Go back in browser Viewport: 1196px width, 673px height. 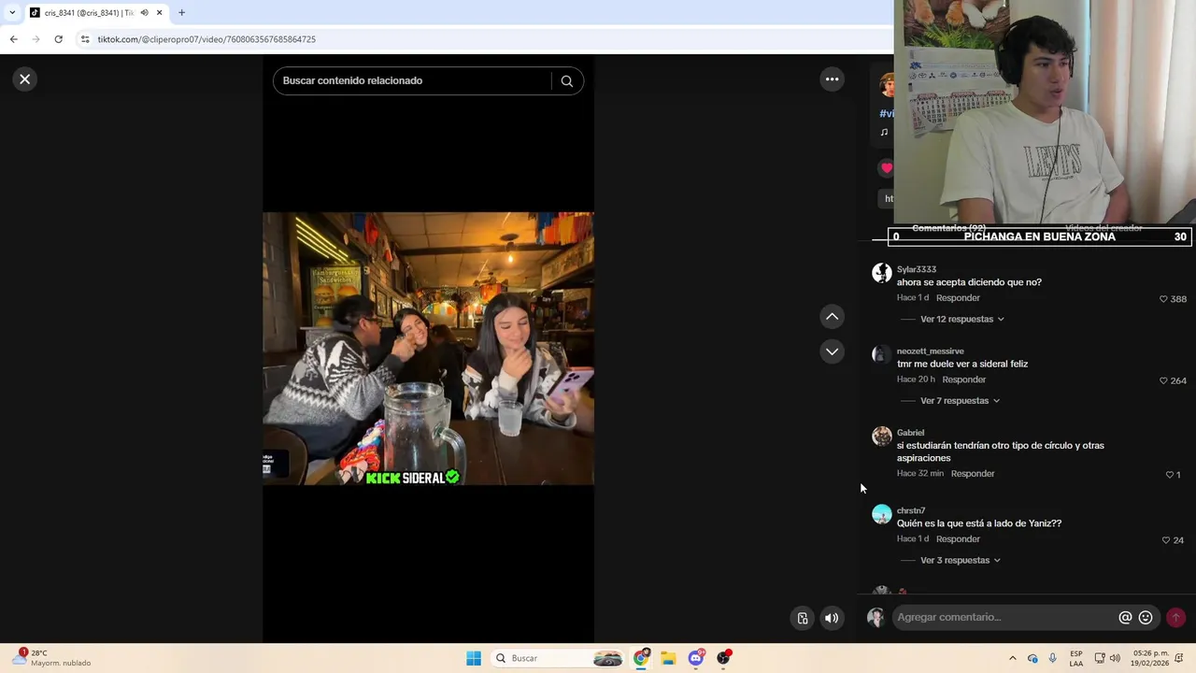pyautogui.click(x=13, y=39)
